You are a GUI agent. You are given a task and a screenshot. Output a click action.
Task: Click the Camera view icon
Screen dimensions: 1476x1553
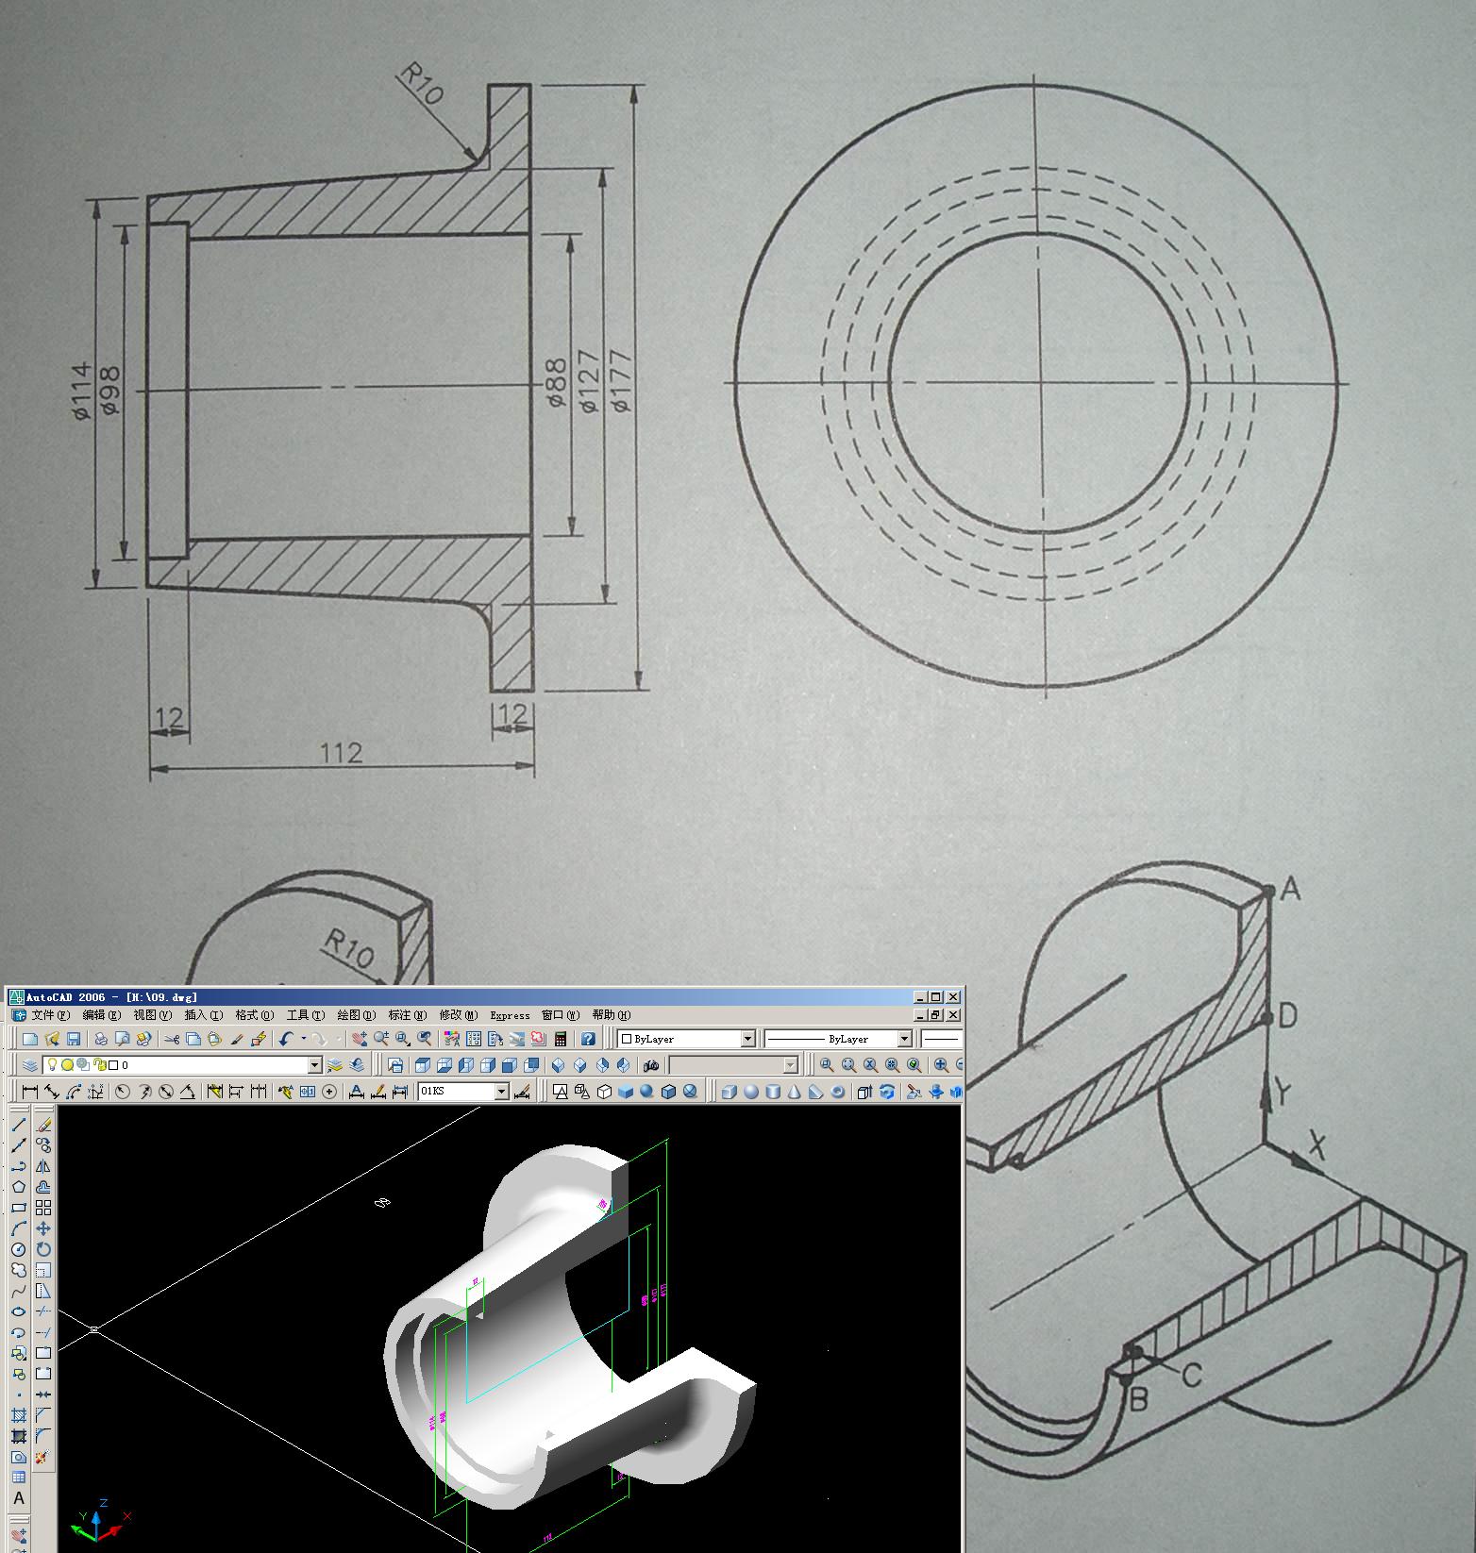(651, 1065)
